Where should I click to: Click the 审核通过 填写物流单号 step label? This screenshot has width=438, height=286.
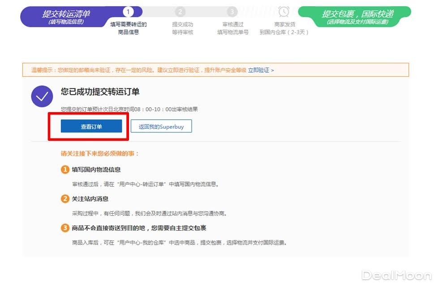click(232, 28)
